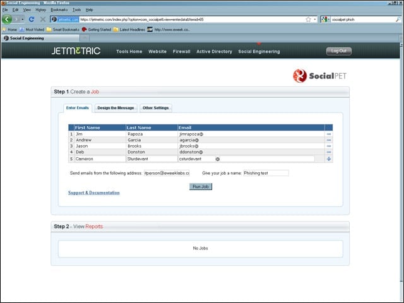
Task: Open the History menu
Action: coord(40,10)
